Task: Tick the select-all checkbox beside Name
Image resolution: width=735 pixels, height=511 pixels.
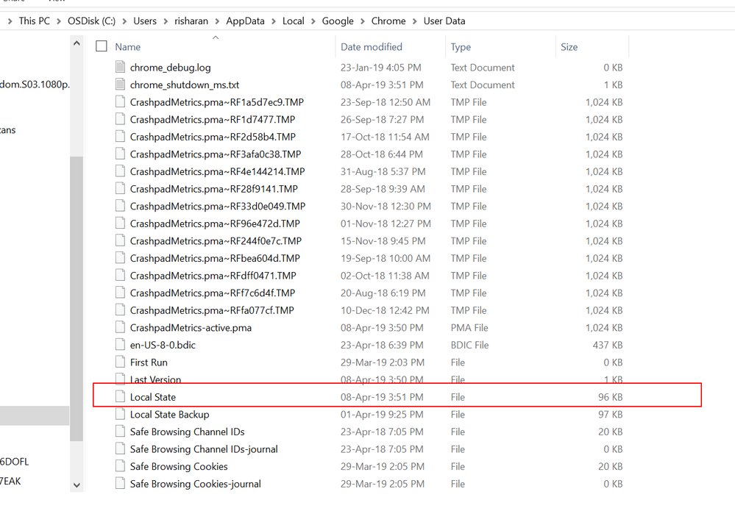Action: (102, 46)
